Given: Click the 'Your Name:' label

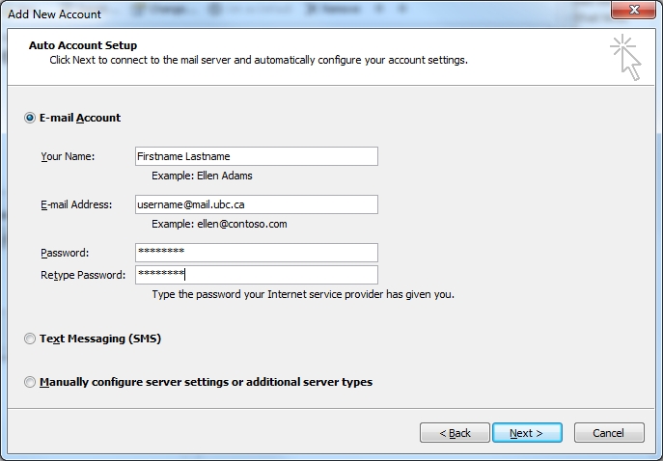Looking at the screenshot, I should coord(68,156).
